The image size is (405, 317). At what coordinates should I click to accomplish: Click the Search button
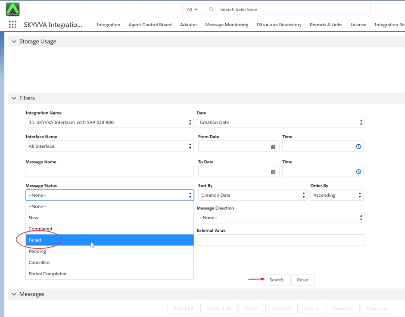276,280
